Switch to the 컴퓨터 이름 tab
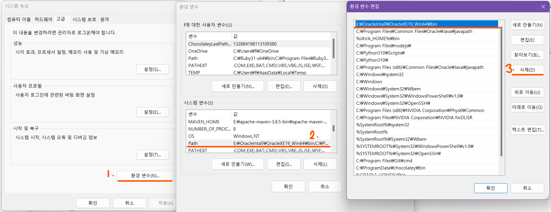This screenshot has height=212, width=551. point(19,19)
